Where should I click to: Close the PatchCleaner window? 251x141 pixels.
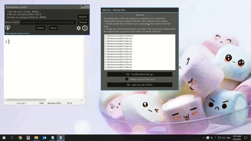(x=87, y=7)
